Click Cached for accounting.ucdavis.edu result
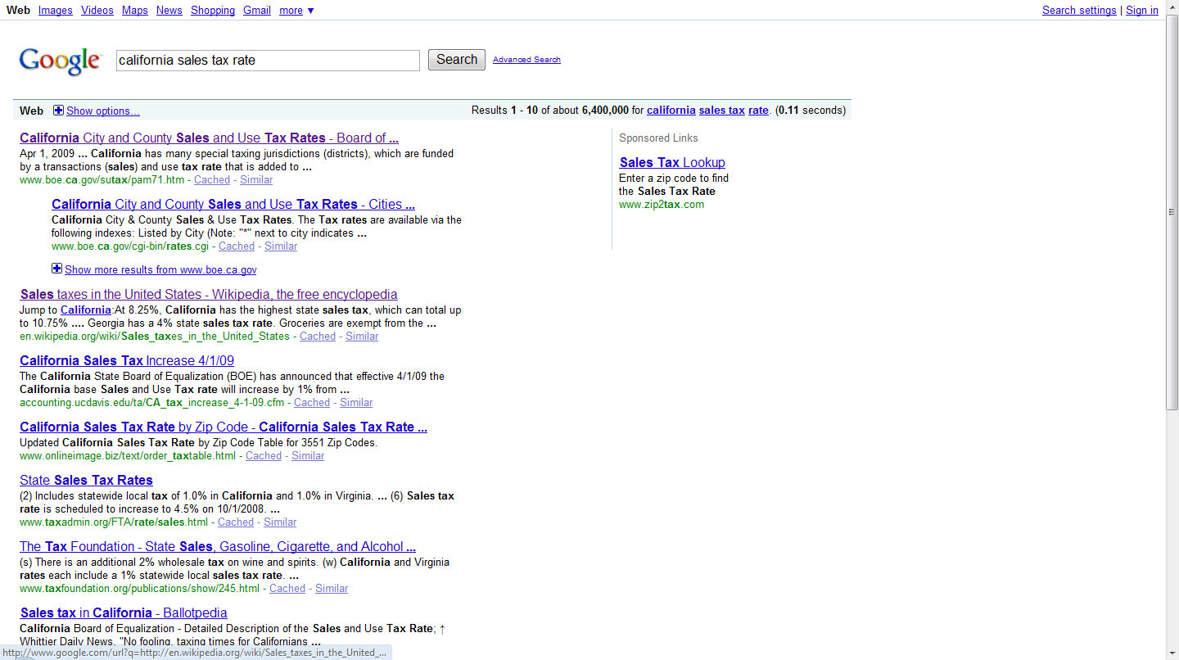1179x660 pixels. [312, 402]
